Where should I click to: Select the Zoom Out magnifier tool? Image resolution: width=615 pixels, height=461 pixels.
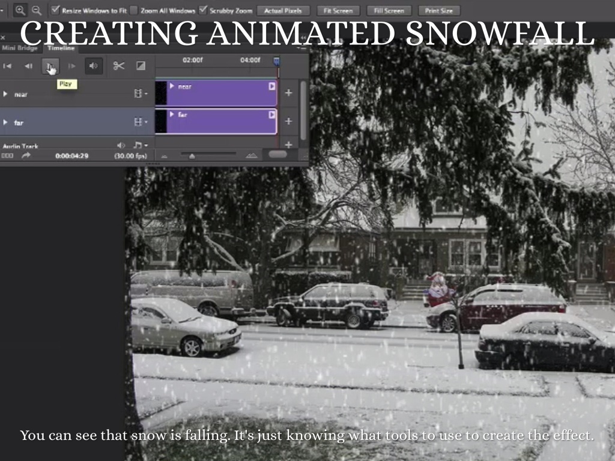tap(37, 10)
